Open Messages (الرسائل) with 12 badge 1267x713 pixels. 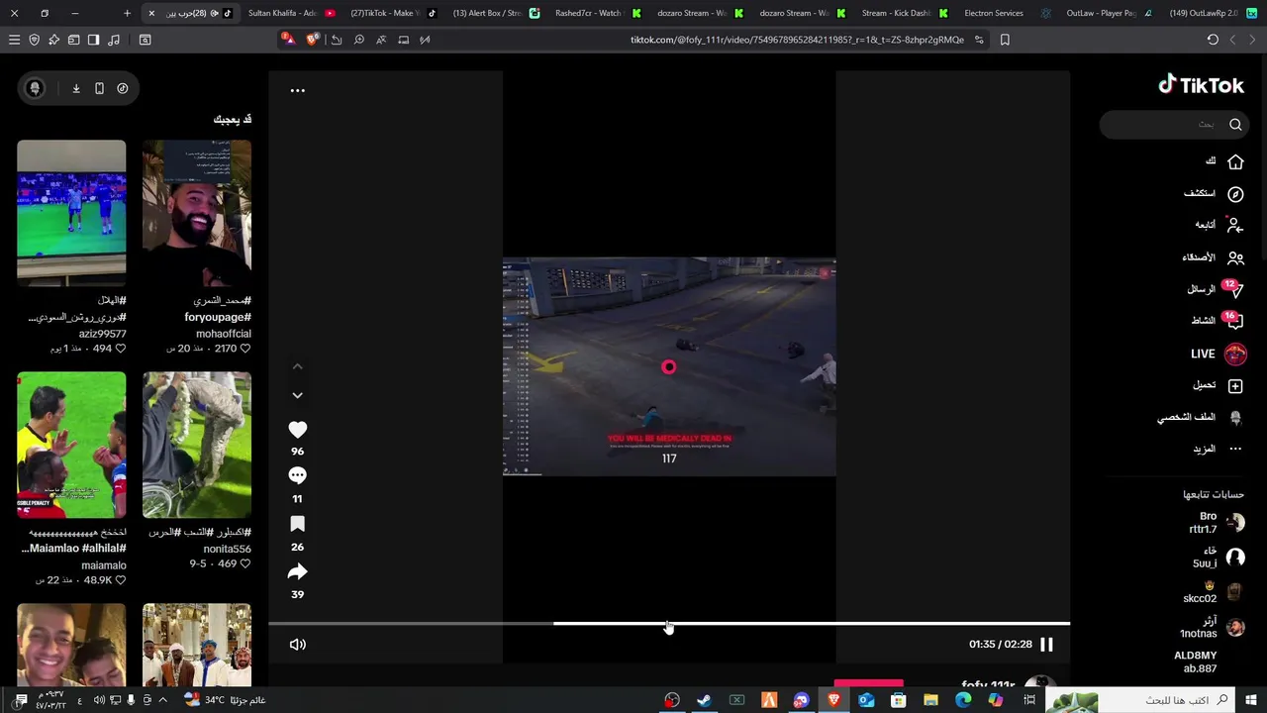pyautogui.click(x=1215, y=289)
